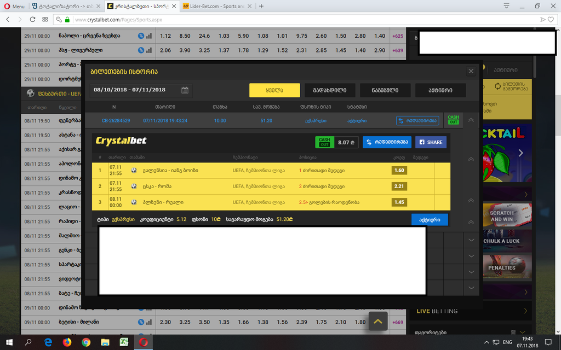Open Windows taskbar search
The image size is (561, 350).
click(x=28, y=342)
